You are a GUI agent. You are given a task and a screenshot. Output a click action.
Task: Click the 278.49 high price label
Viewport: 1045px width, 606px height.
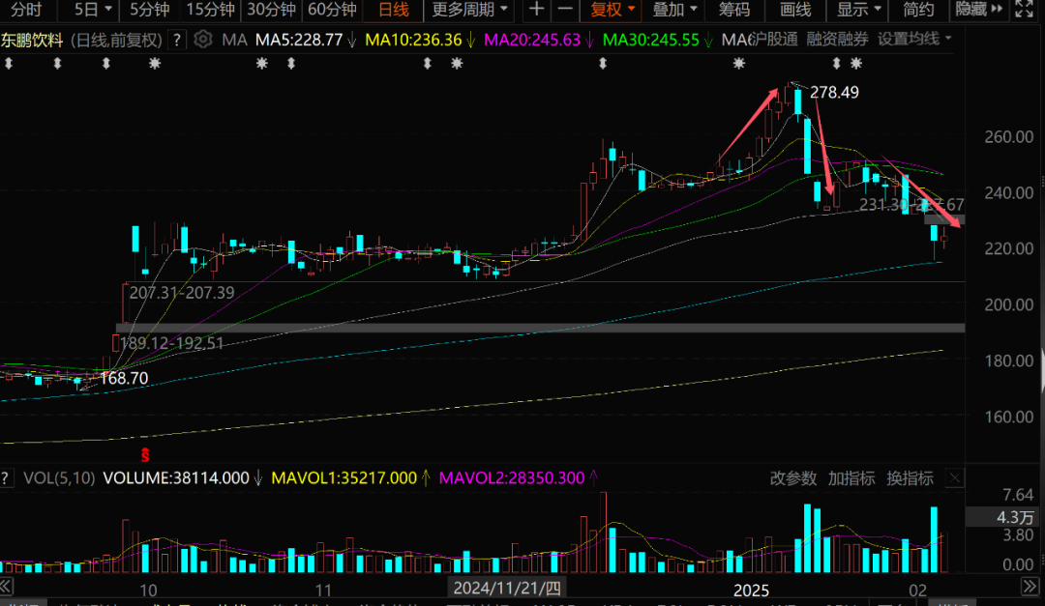(x=834, y=93)
